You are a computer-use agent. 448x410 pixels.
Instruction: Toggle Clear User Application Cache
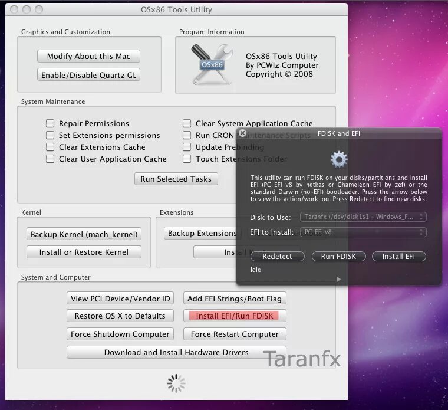tap(50, 159)
